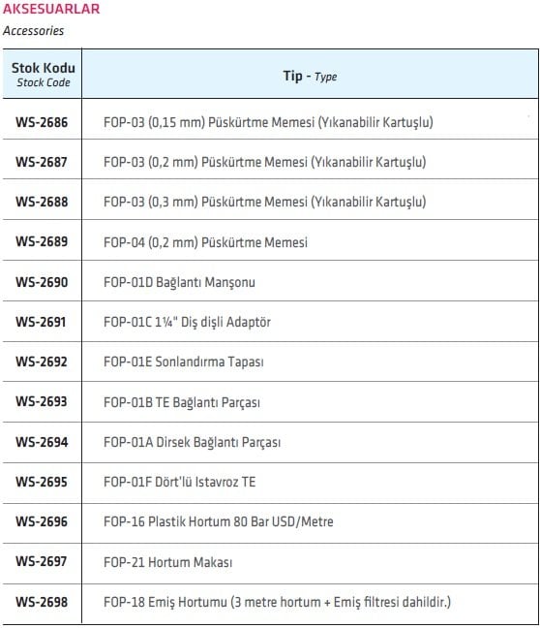
Task: Click the AKSESUARLAR heading
Action: pos(51,9)
